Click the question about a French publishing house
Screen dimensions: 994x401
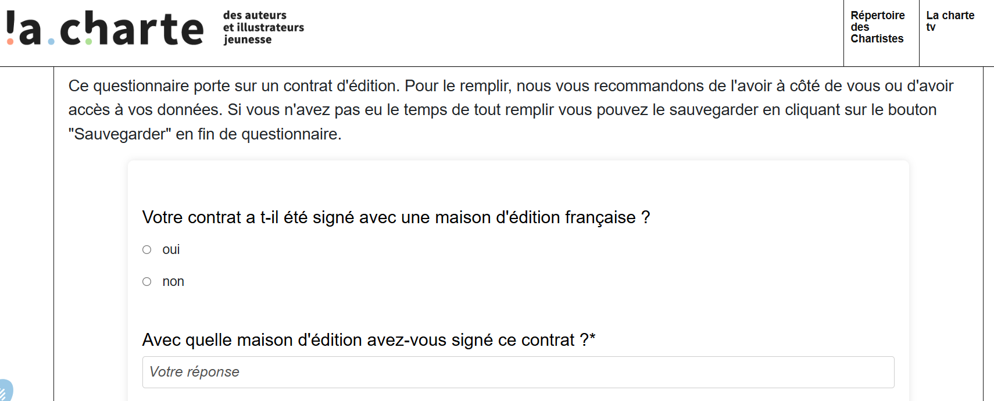[396, 217]
